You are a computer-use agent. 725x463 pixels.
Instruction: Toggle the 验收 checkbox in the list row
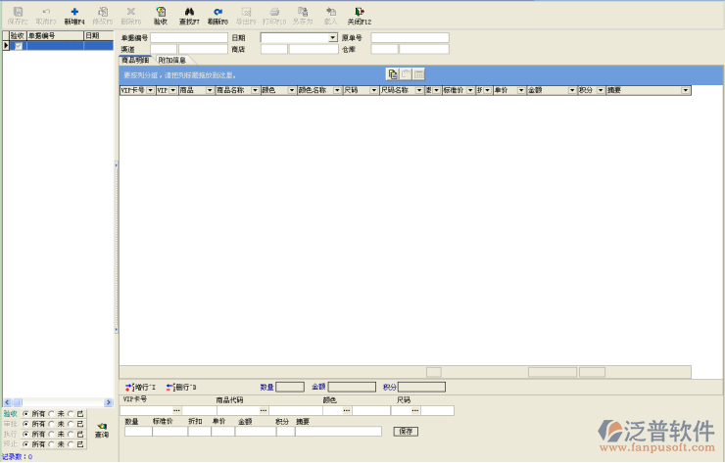point(17,45)
